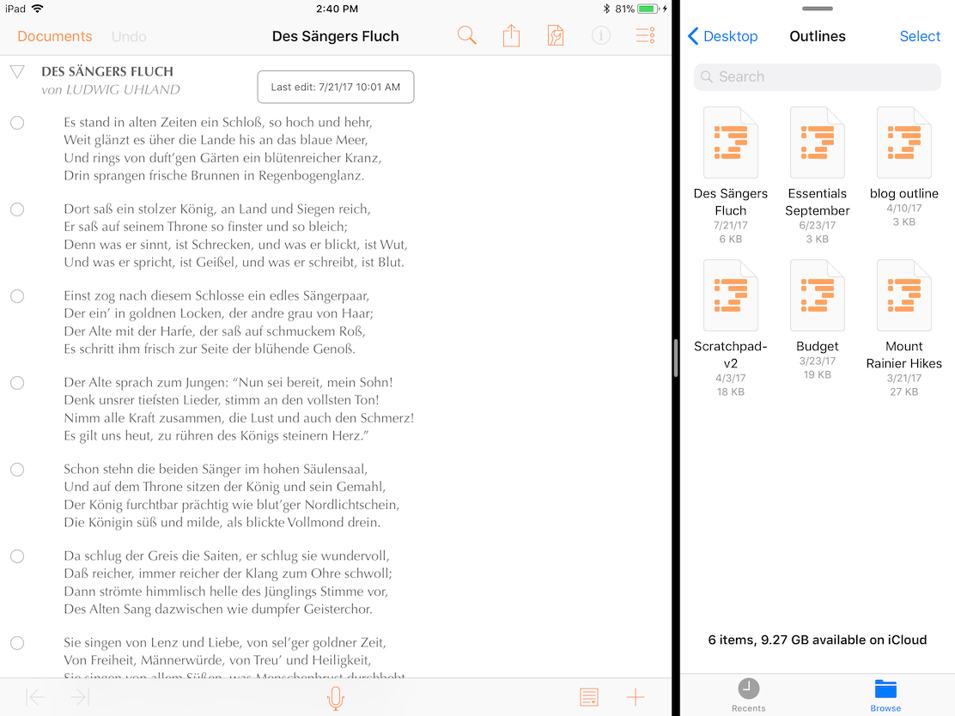Image resolution: width=955 pixels, height=716 pixels.
Task: Select row handle for 'Schon stehn die beiden Sänger'
Action: 17,470
